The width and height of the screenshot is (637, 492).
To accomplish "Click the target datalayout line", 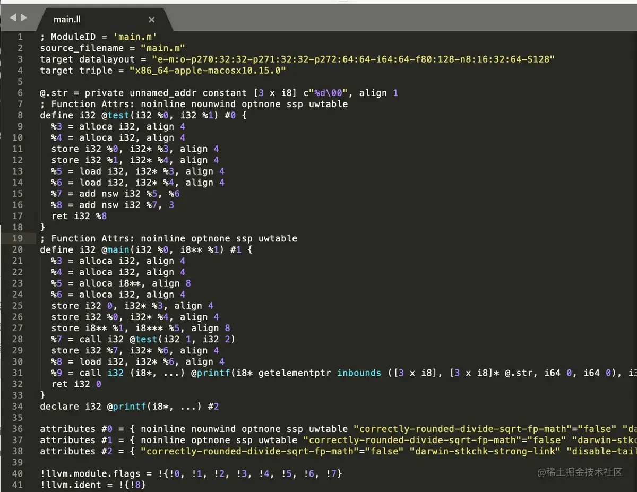I will tap(297, 59).
